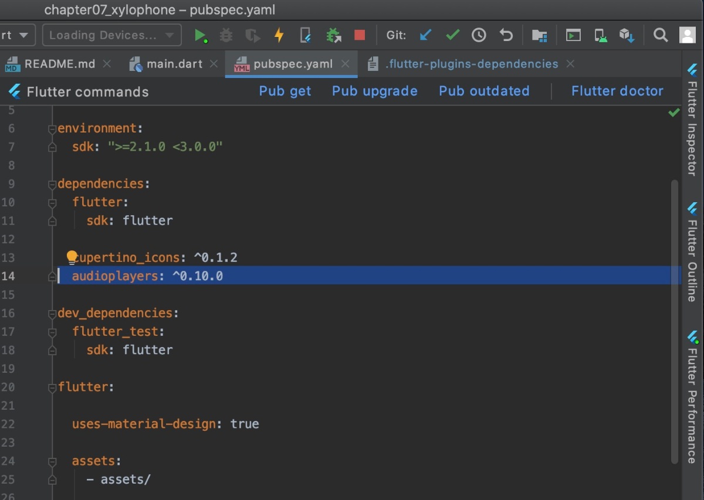Collapse the dev_dependencies block in the gutter
Image resolution: width=704 pixels, height=500 pixels.
click(52, 313)
